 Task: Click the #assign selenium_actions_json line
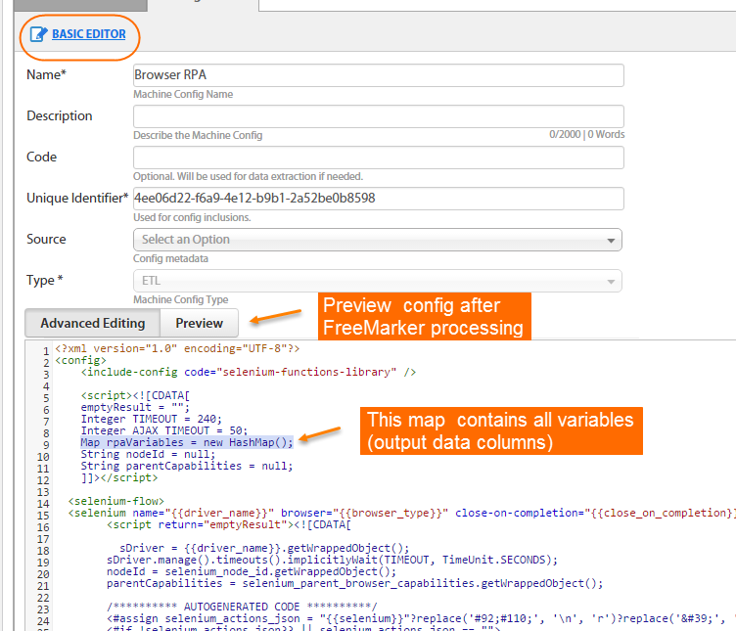(421, 618)
